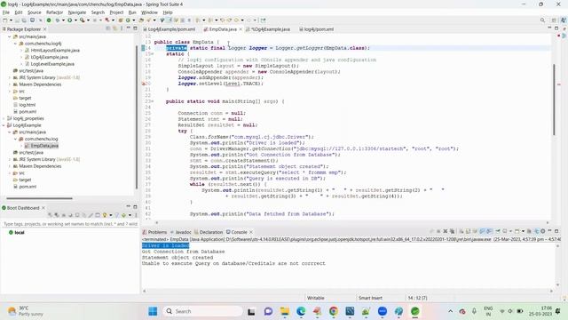Toggle fold on the main method at line 23
This screenshot has height=320, width=568.
153,101
